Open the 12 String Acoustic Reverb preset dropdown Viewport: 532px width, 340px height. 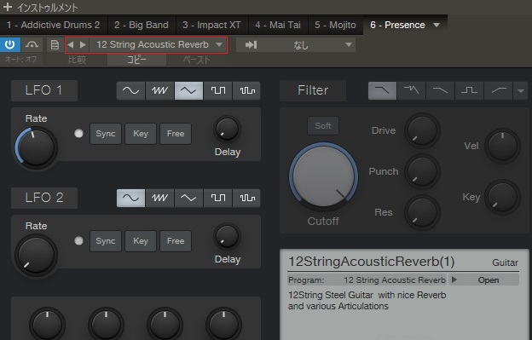[159, 45]
